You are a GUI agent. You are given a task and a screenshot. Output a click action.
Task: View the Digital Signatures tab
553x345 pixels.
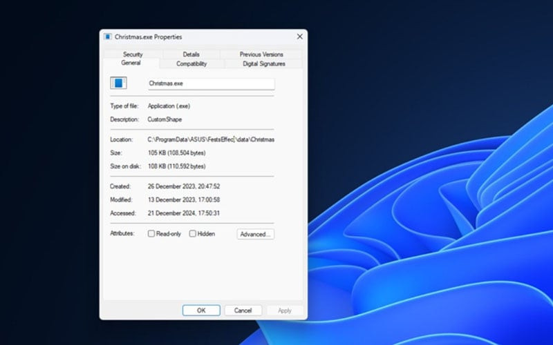tap(263, 63)
